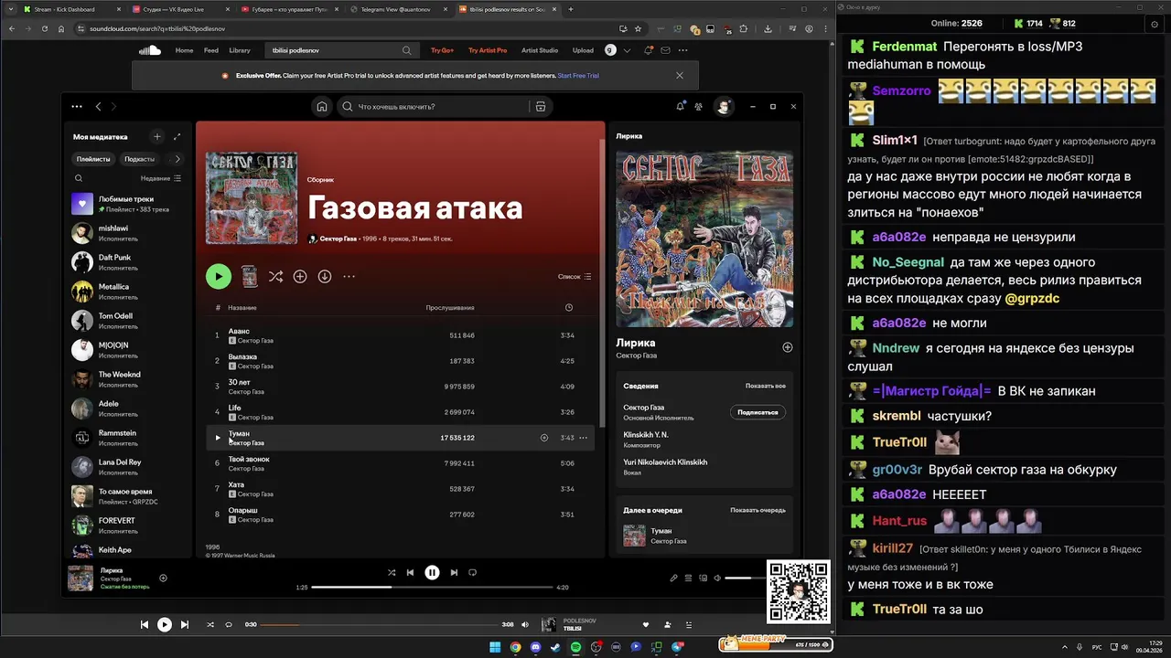The width and height of the screenshot is (1171, 658).
Task: Click Сектор Газа artist link under album title
Action: (x=338, y=239)
